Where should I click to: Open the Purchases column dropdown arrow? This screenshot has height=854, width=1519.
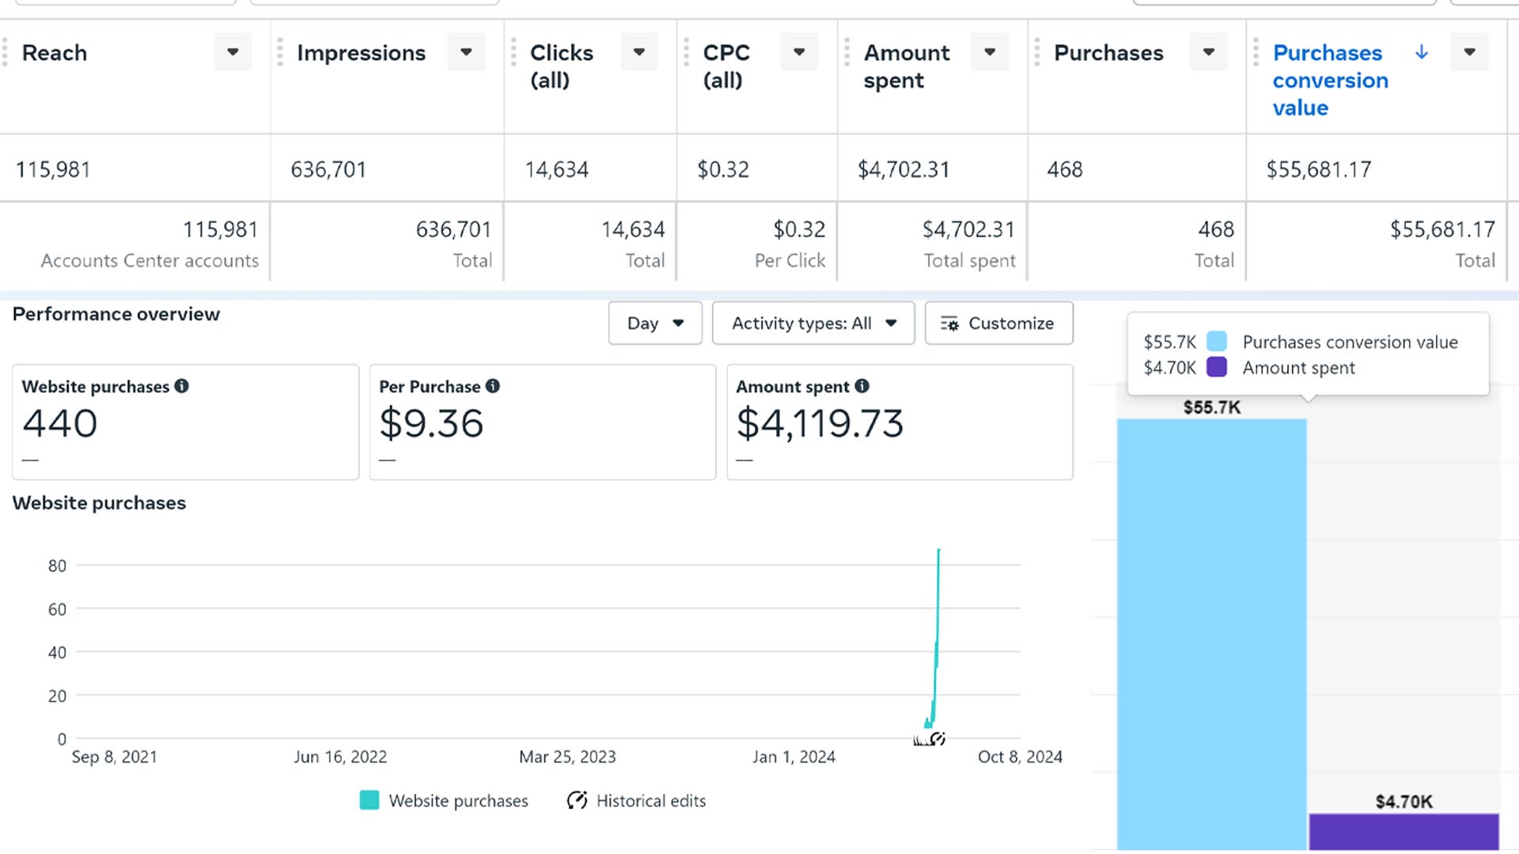1209,52
